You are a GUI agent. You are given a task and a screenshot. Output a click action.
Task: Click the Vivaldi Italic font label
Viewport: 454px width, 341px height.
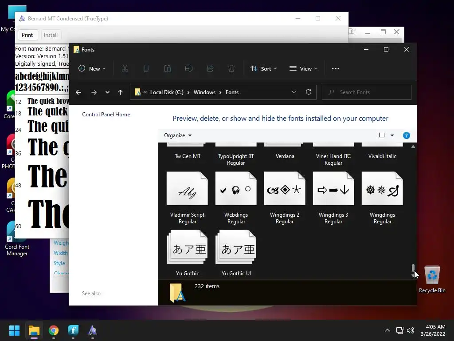click(382, 156)
